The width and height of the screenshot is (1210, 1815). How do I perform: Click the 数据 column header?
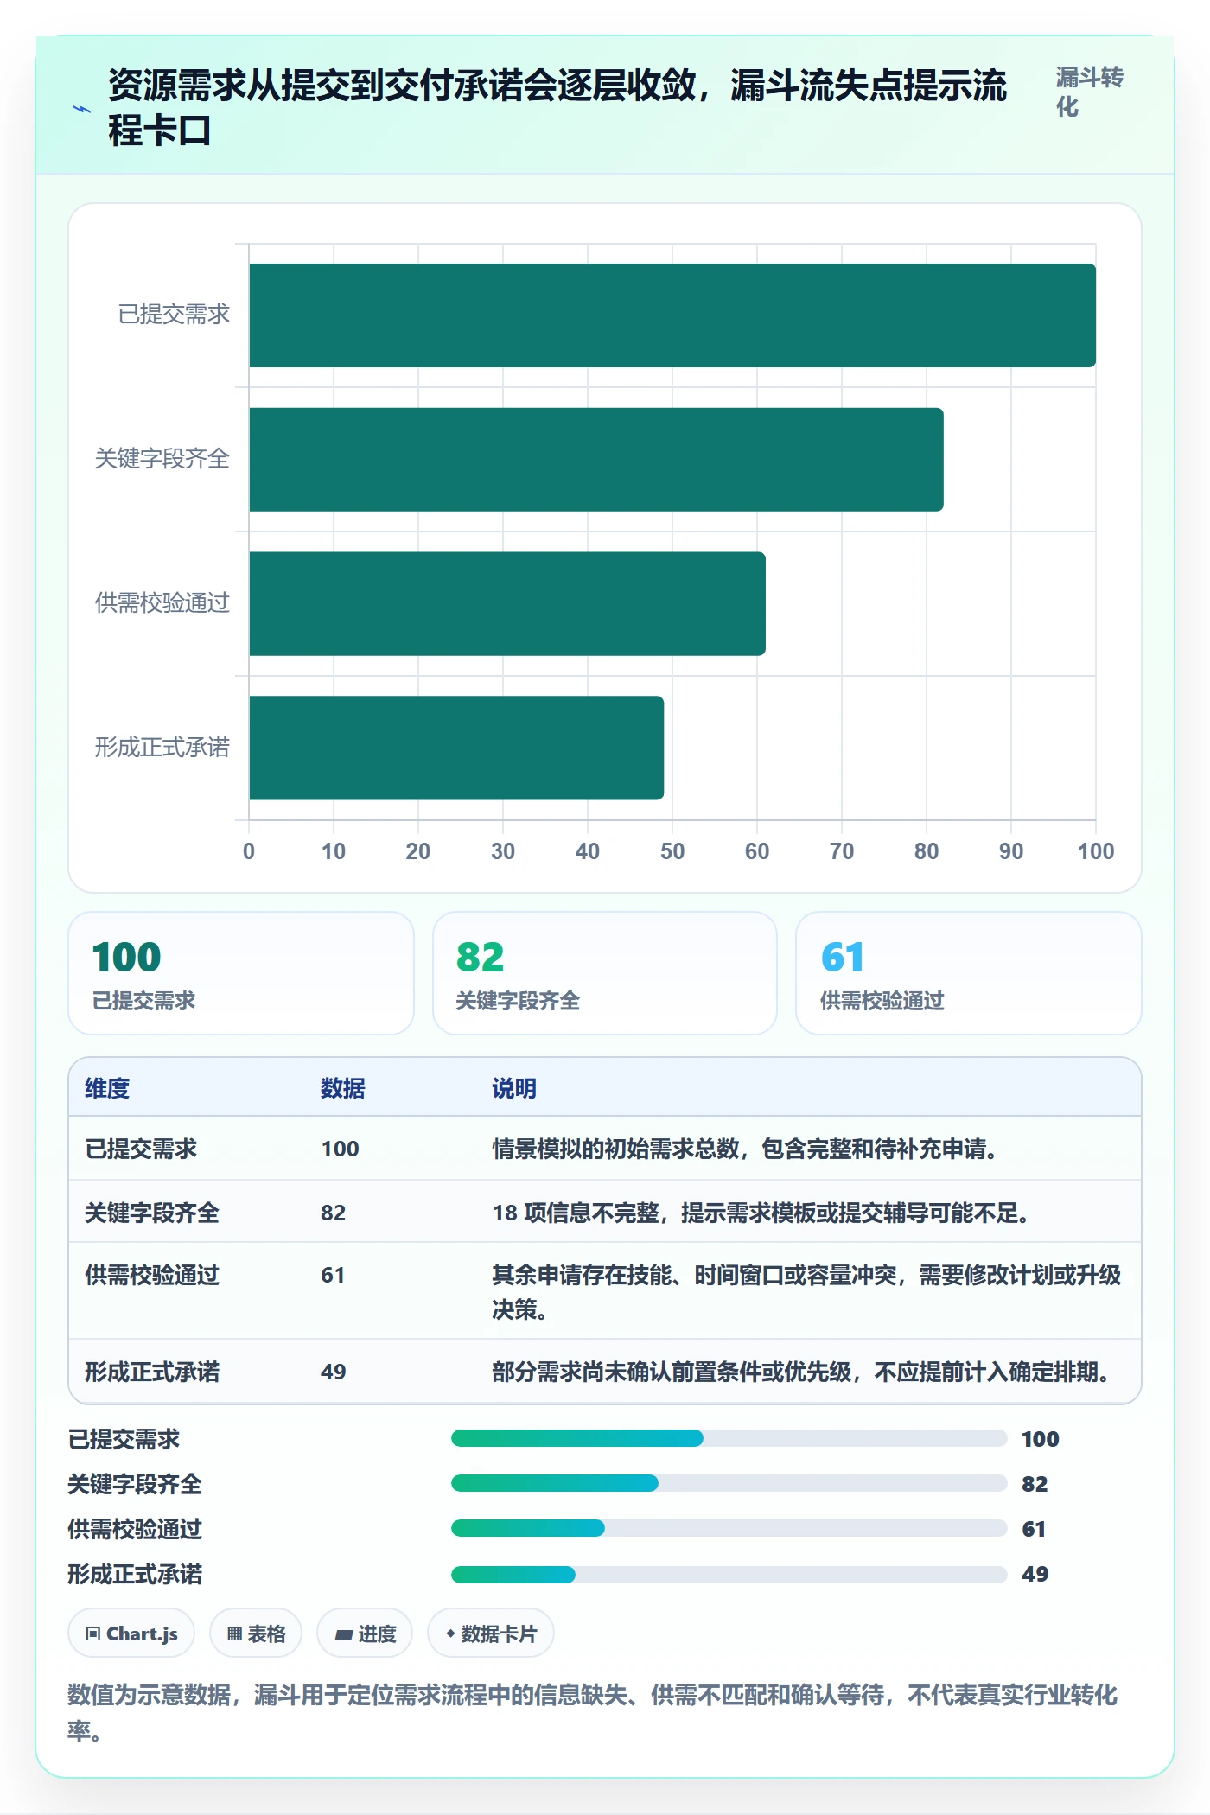343,1088
